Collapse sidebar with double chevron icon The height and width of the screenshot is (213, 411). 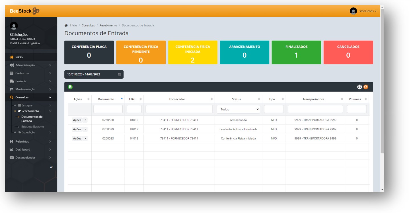click(51, 167)
